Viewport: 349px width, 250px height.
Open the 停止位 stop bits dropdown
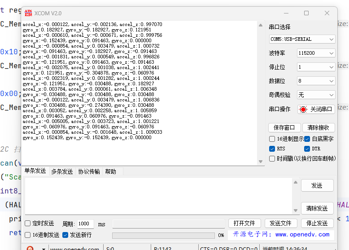tap(316, 67)
